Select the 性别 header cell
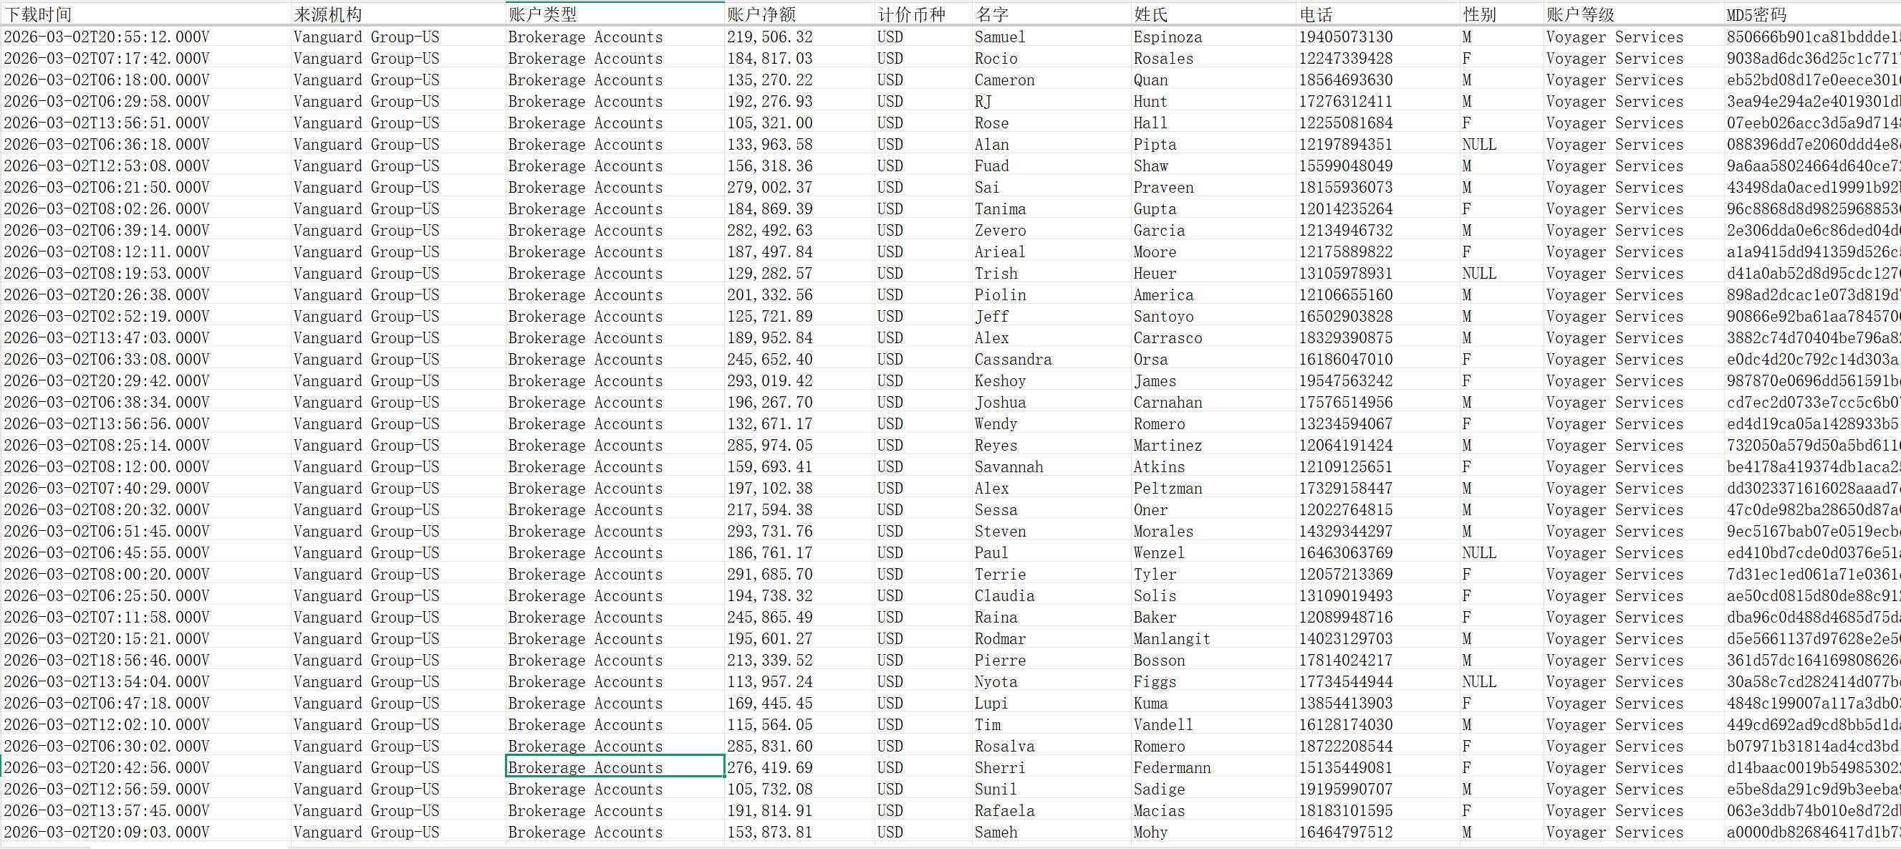 (1502, 14)
